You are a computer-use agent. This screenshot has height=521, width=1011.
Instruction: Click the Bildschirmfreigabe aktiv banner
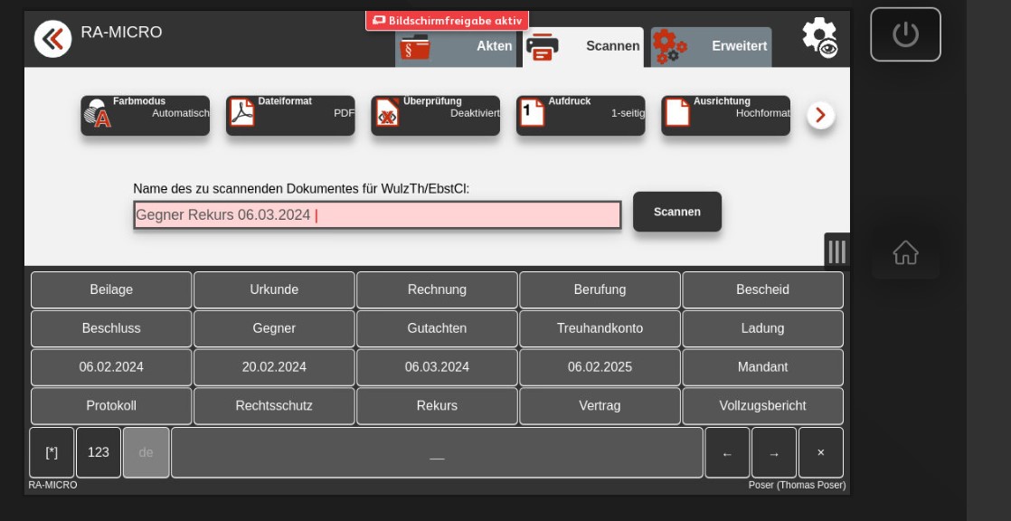point(447,21)
